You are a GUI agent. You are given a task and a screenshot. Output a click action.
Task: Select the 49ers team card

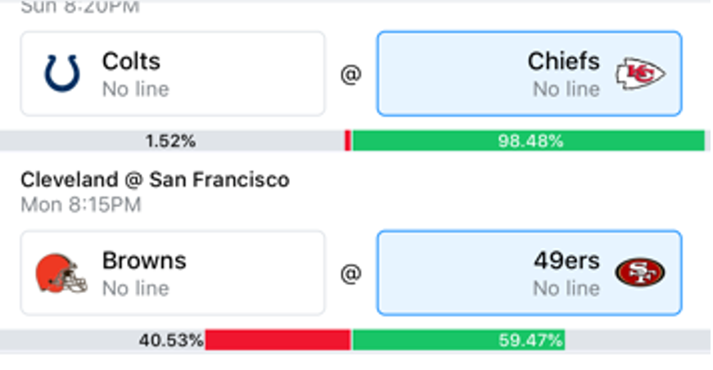point(530,273)
